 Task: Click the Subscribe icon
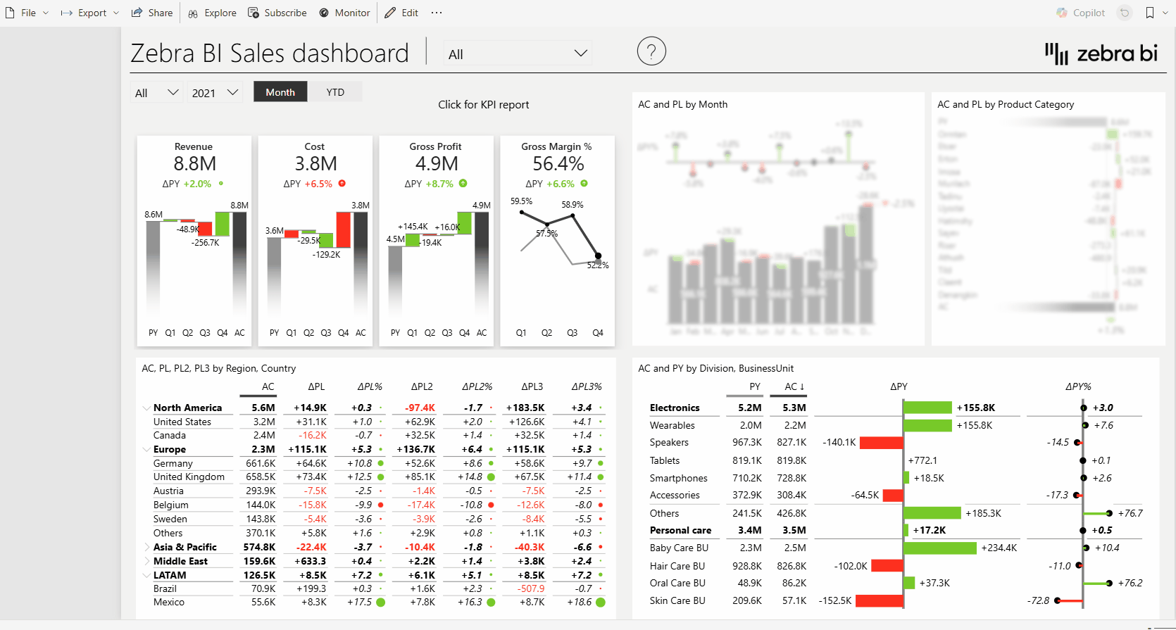(x=253, y=13)
